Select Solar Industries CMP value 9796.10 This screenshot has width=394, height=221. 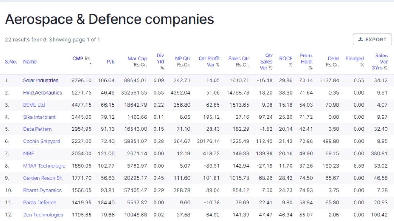tap(82, 80)
